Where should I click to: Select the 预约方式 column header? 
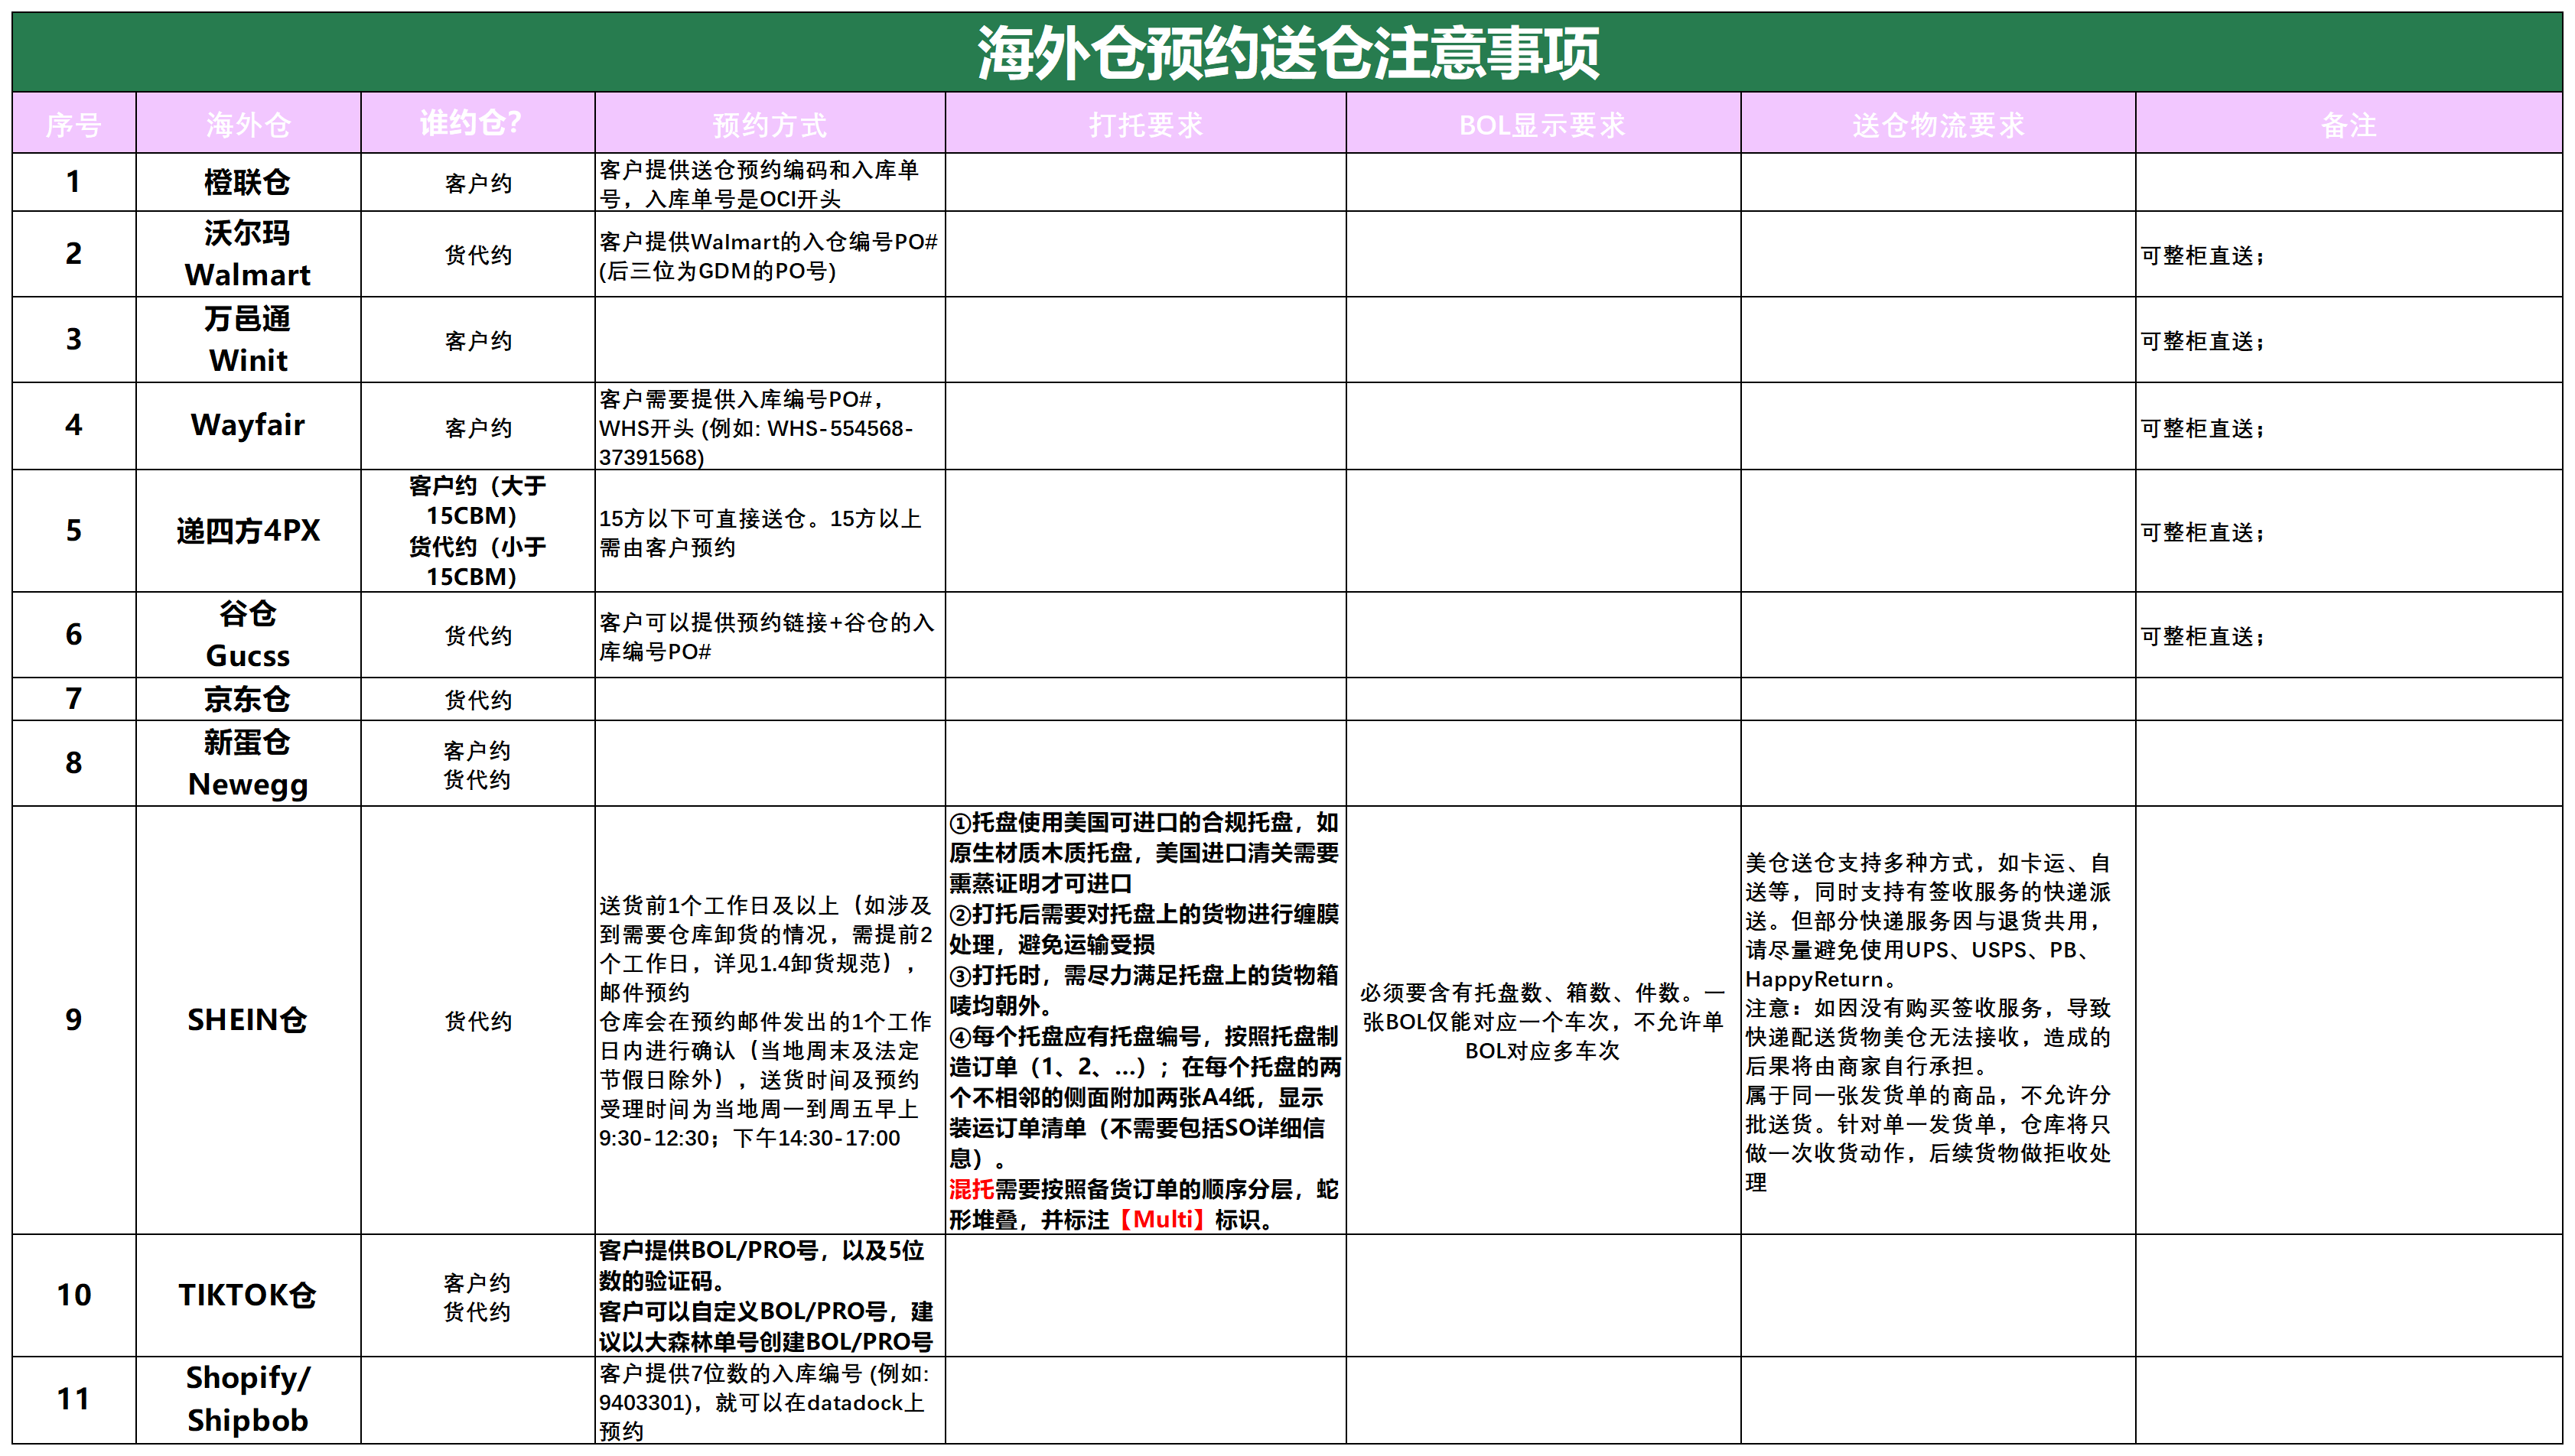click(x=768, y=124)
